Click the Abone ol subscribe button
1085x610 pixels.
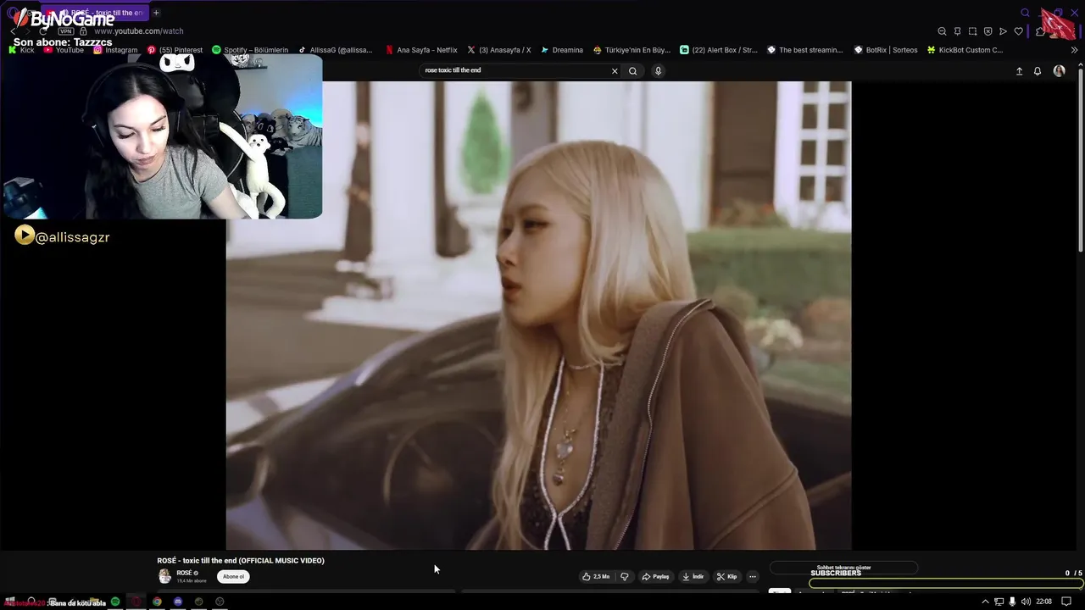tap(233, 576)
